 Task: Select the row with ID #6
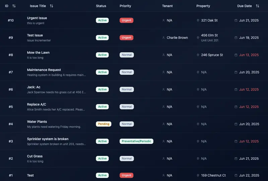click(x=11, y=89)
